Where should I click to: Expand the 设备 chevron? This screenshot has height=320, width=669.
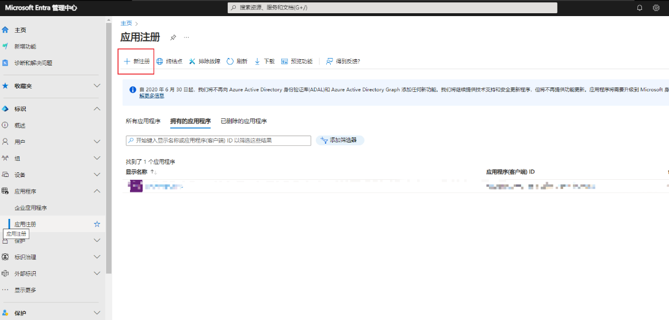(97, 175)
